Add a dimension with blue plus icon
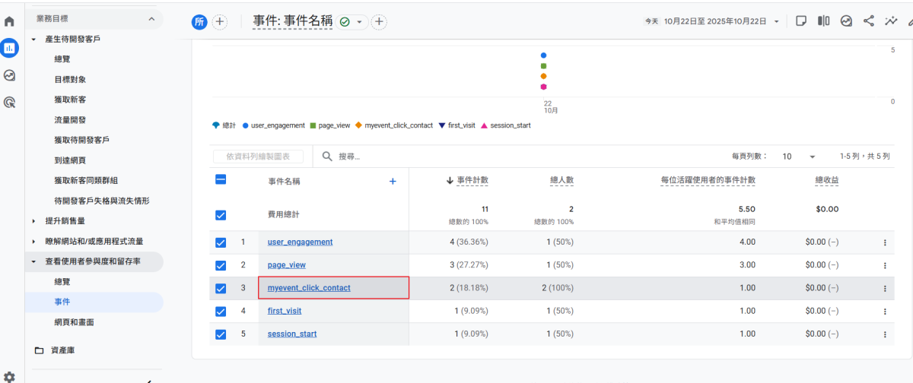This screenshot has height=383, width=913. (393, 182)
